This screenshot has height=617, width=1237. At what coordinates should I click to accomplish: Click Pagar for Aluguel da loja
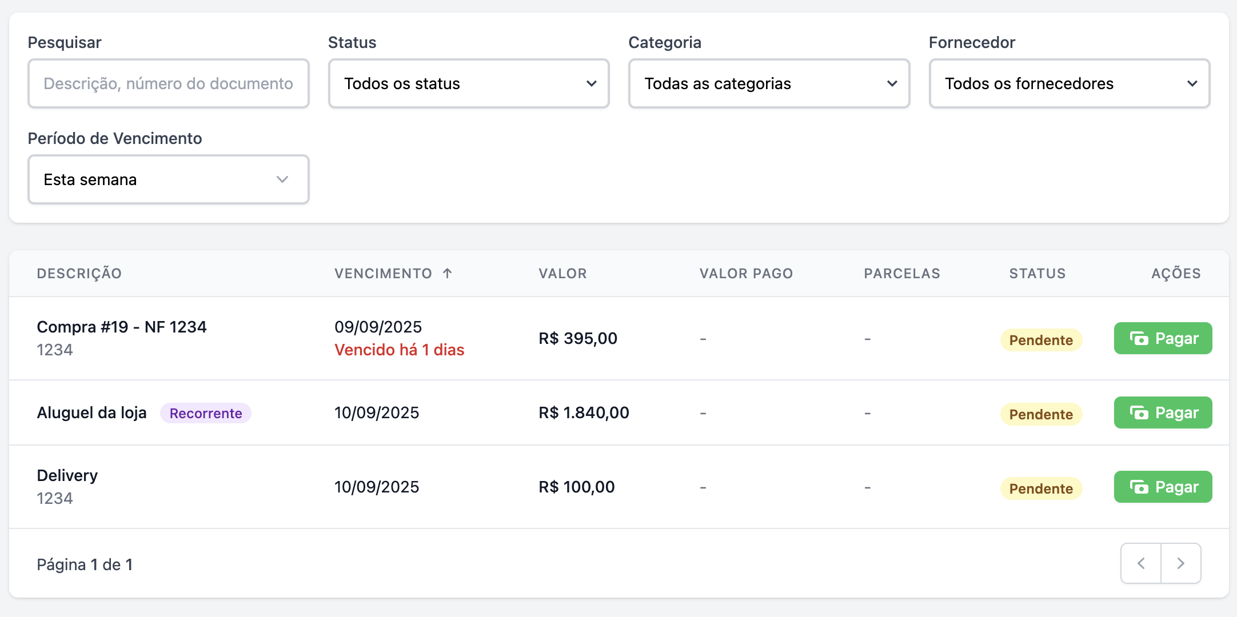1163,412
